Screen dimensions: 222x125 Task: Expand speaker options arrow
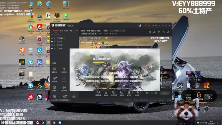click(x=140, y=93)
